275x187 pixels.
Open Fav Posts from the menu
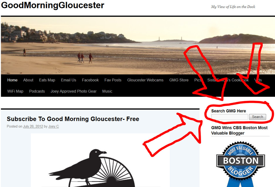click(x=113, y=80)
